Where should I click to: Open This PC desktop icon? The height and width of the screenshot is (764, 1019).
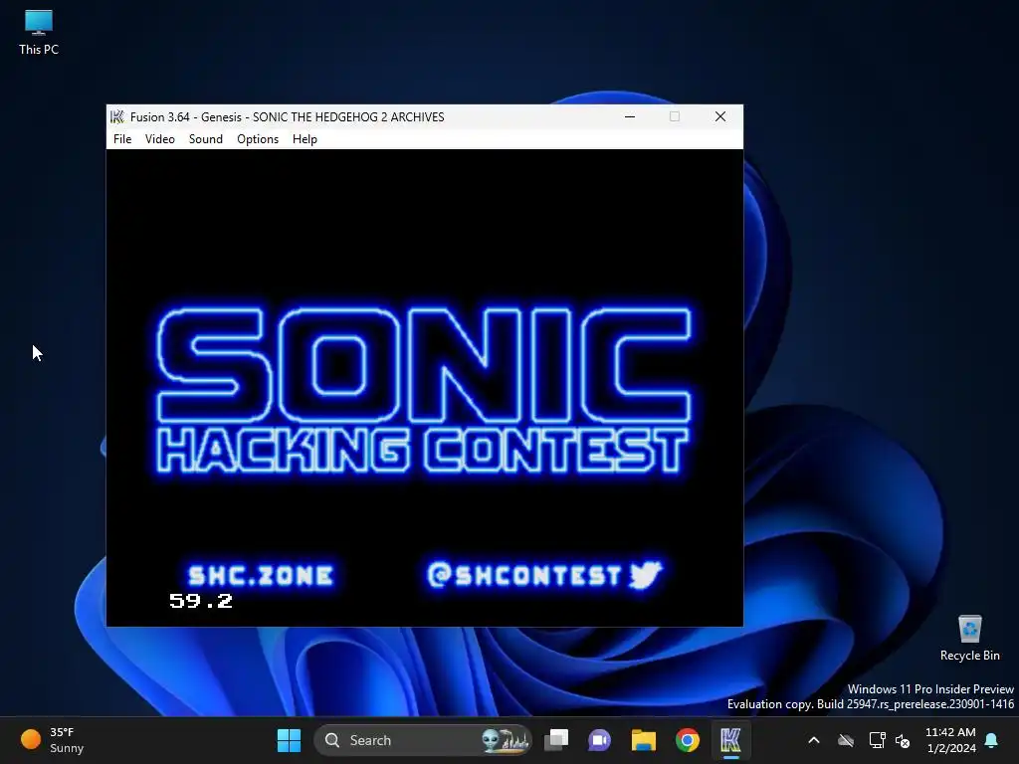[x=39, y=33]
